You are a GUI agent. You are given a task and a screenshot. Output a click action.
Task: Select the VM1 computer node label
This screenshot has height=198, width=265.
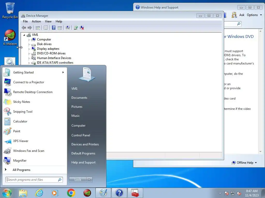tap(35, 35)
